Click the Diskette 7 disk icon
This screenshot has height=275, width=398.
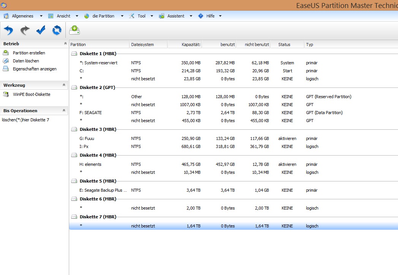tap(74, 216)
